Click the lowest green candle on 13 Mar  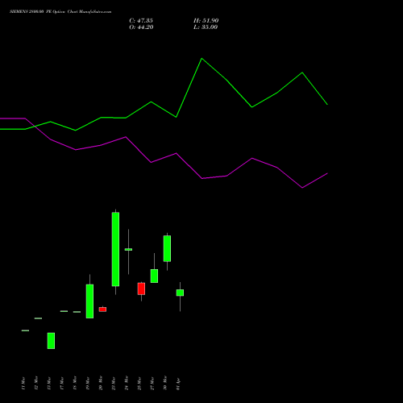(x=51, y=341)
